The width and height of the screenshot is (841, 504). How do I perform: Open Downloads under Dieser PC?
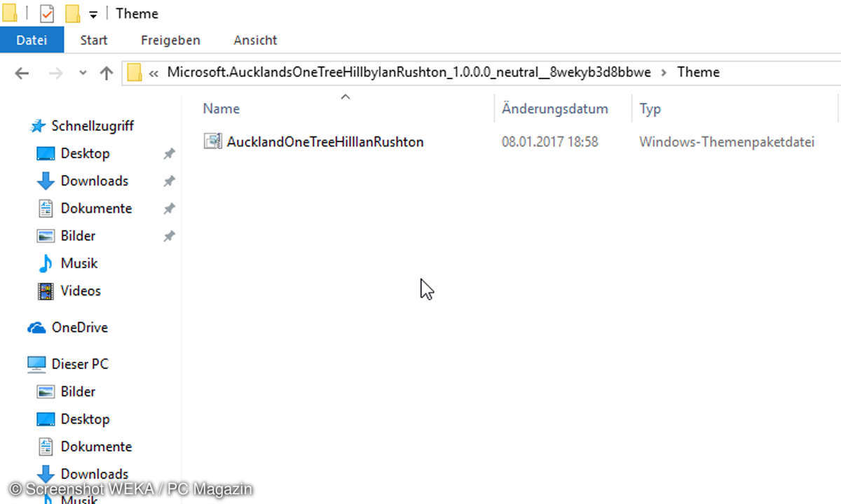tap(94, 474)
